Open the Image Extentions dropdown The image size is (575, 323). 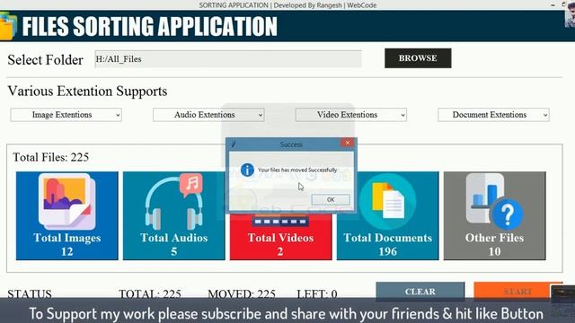coord(66,115)
